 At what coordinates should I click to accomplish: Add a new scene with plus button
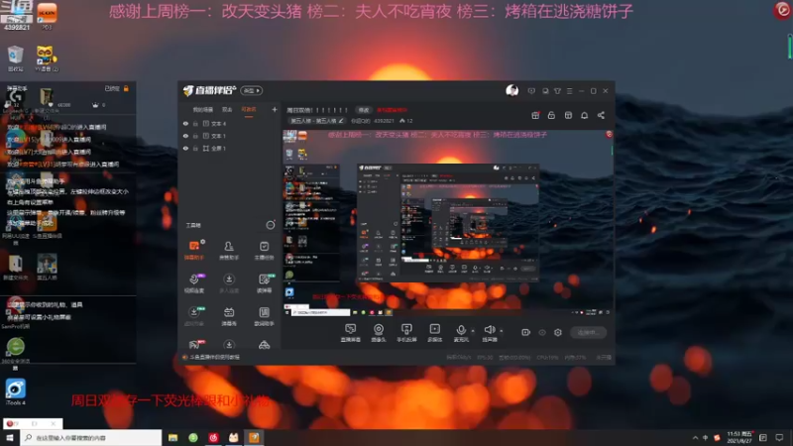pos(275,109)
